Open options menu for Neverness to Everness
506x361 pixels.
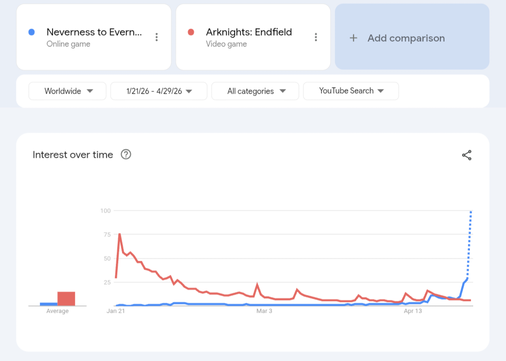157,37
